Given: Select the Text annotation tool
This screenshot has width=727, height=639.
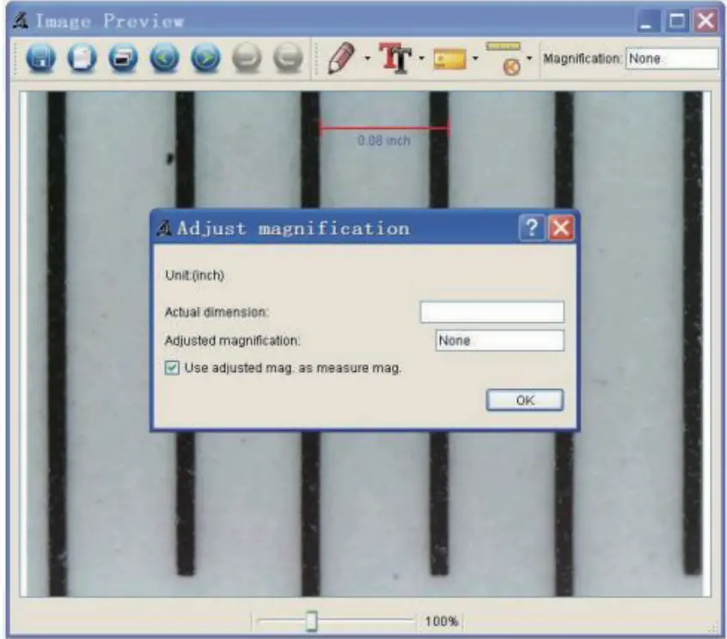Looking at the screenshot, I should pos(395,58).
